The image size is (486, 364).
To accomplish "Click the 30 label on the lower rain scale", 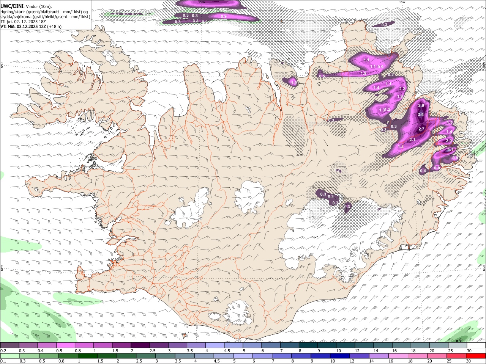I will pyautogui.click(x=469, y=361).
